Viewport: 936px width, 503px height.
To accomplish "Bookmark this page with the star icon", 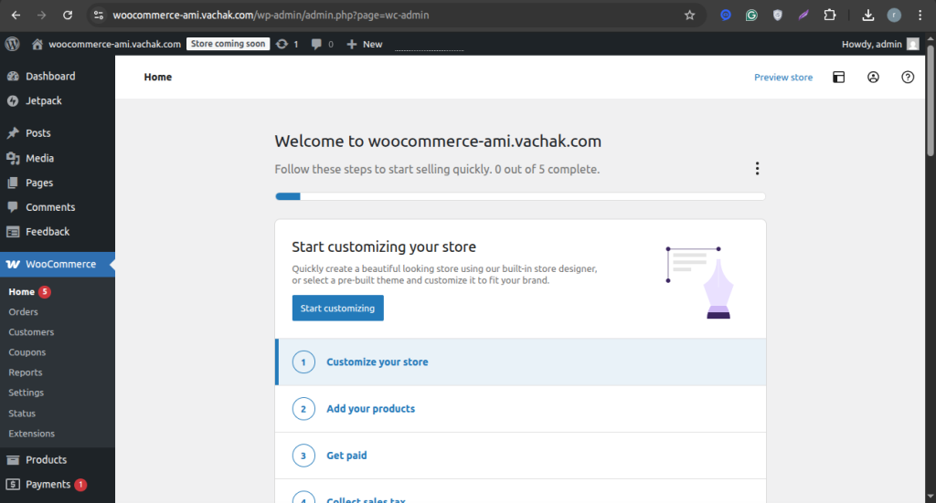I will click(689, 15).
